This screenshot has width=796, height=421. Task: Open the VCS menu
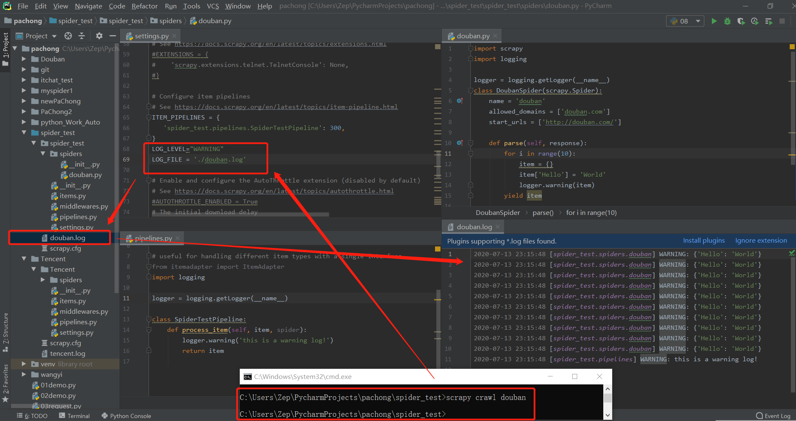click(x=213, y=6)
